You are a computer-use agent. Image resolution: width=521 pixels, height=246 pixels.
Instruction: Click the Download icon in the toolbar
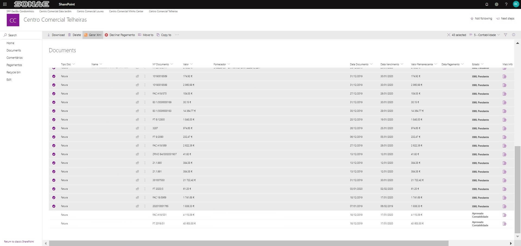[56, 35]
